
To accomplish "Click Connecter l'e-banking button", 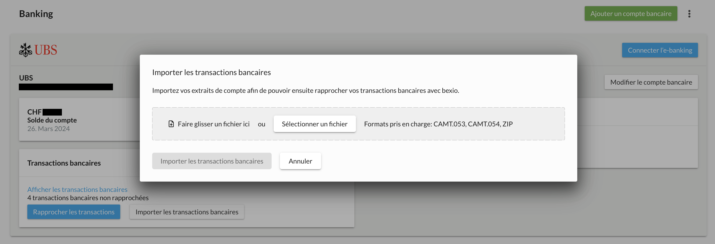I will pyautogui.click(x=660, y=50).
